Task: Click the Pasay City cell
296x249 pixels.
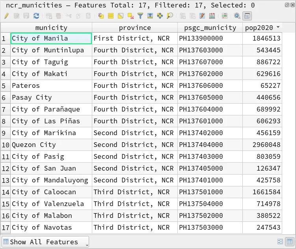Action: 51,98
